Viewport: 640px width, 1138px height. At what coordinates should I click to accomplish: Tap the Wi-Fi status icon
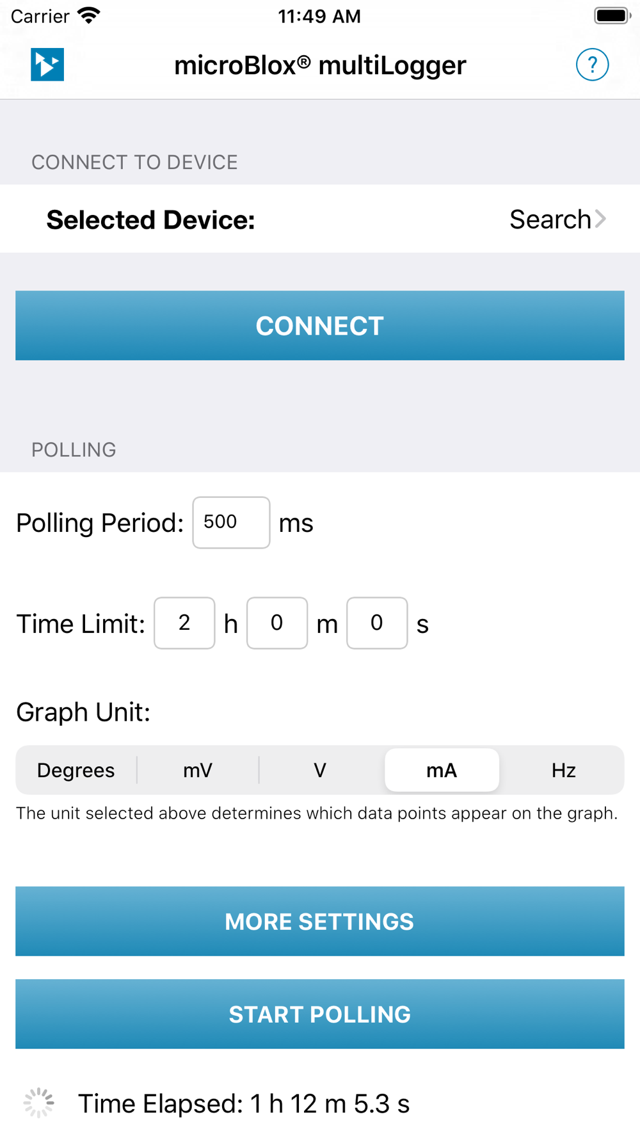coord(89,15)
